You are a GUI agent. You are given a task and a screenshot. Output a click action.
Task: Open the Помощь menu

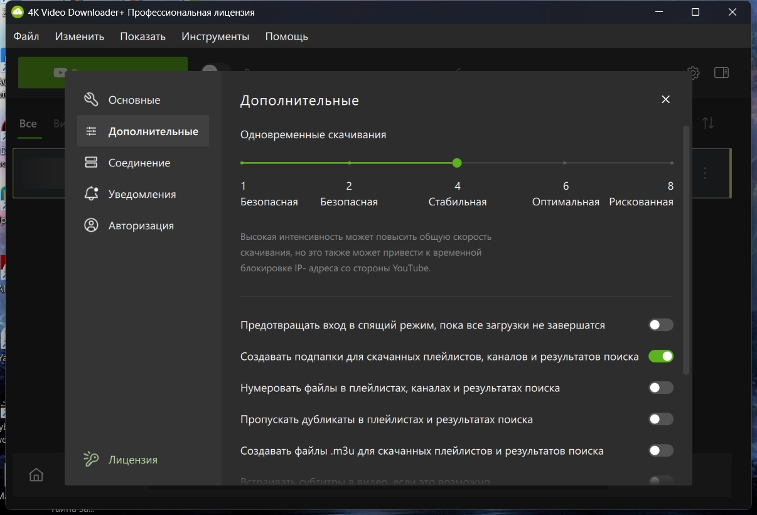(286, 36)
